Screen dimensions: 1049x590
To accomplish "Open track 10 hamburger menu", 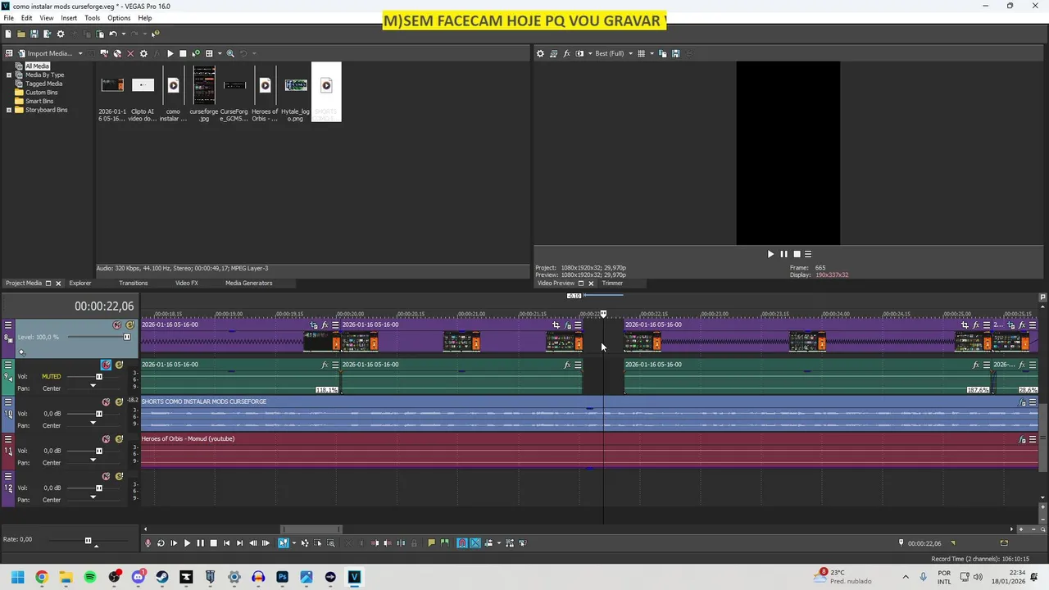I will (7, 402).
